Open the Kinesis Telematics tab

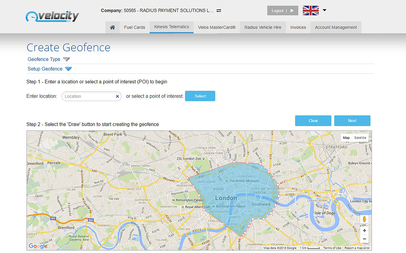pyautogui.click(x=172, y=27)
